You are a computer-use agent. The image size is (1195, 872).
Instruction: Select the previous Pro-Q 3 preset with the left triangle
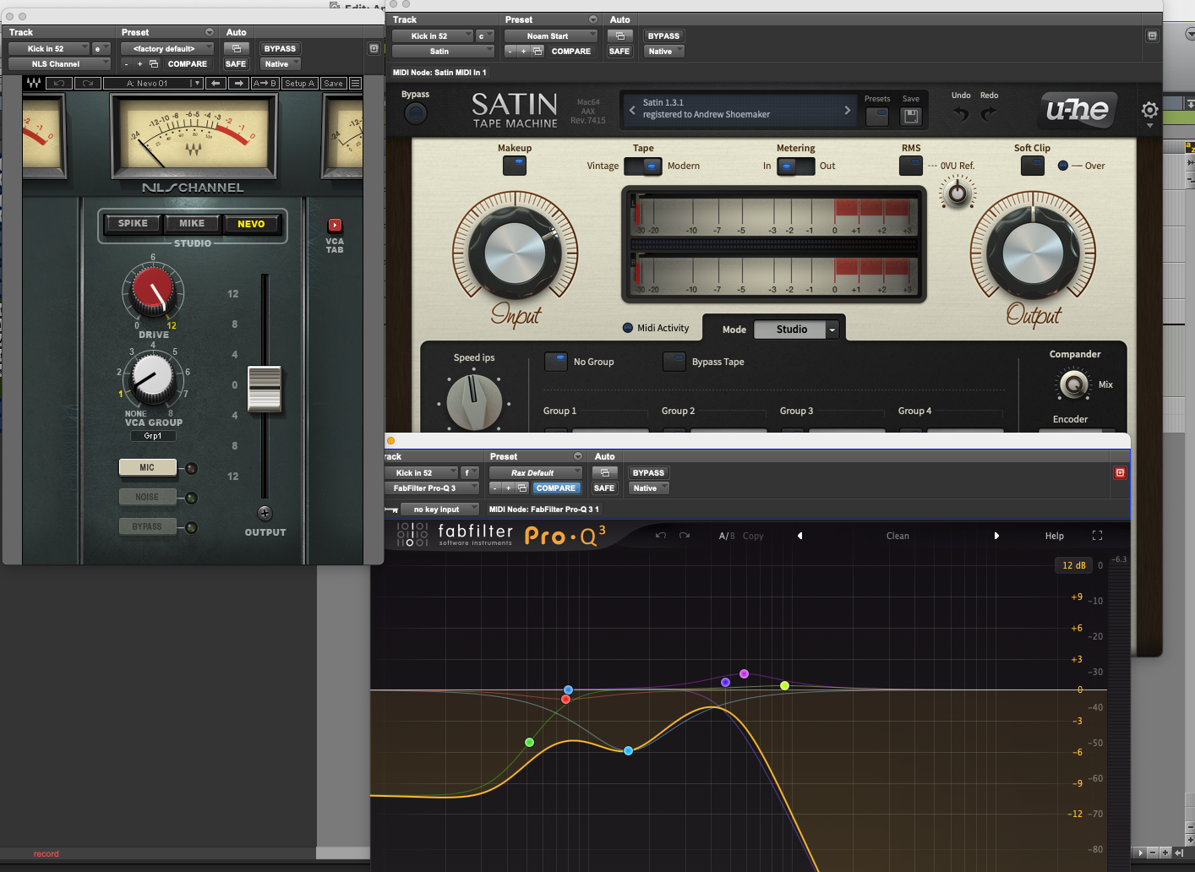(x=799, y=536)
